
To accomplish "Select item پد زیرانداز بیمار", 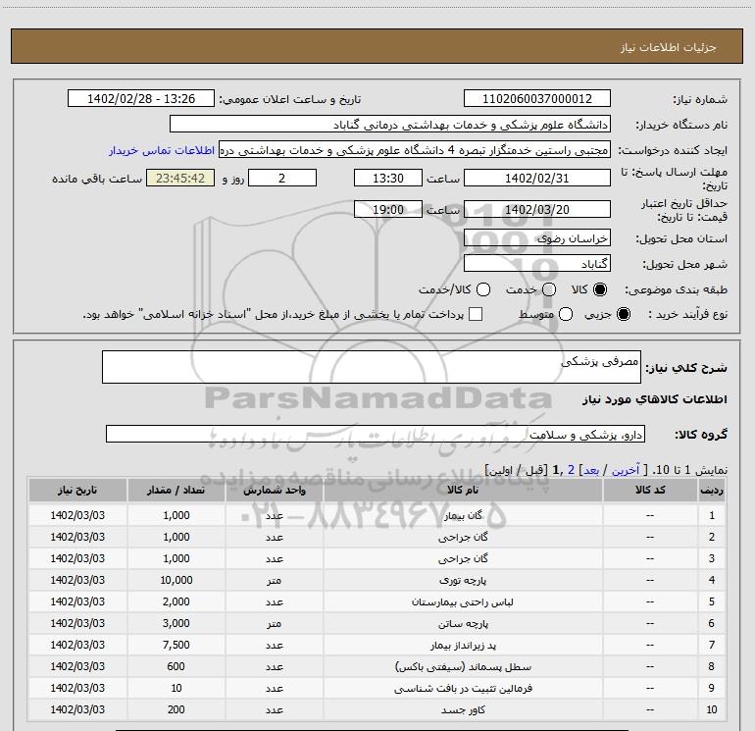I will 463,646.
